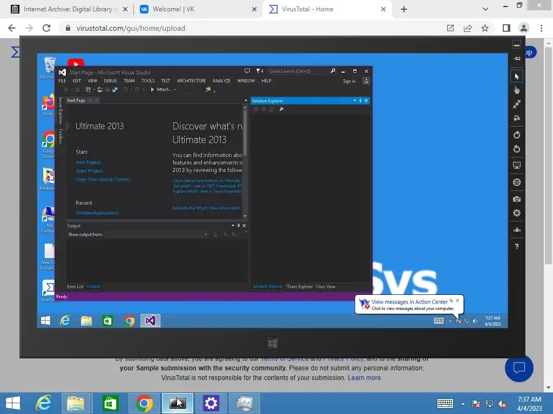Rotate simulator clockwise
The height and width of the screenshot is (414, 553).
point(517,135)
